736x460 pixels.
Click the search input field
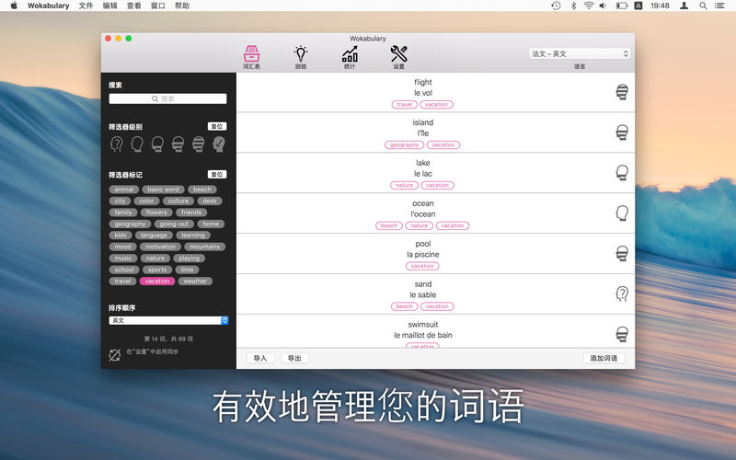pyautogui.click(x=167, y=98)
